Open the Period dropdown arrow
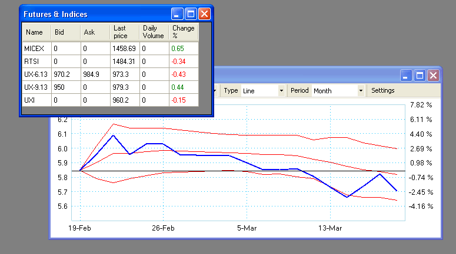Viewport: 456px width, 254px height. [x=361, y=91]
